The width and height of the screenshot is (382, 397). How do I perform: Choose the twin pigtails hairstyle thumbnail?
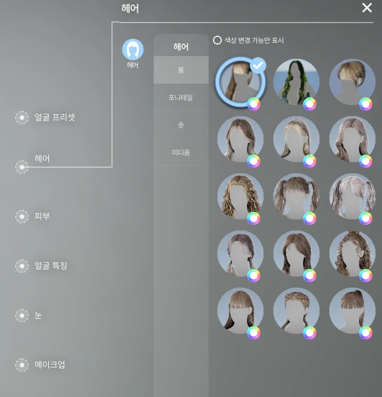tap(296, 196)
